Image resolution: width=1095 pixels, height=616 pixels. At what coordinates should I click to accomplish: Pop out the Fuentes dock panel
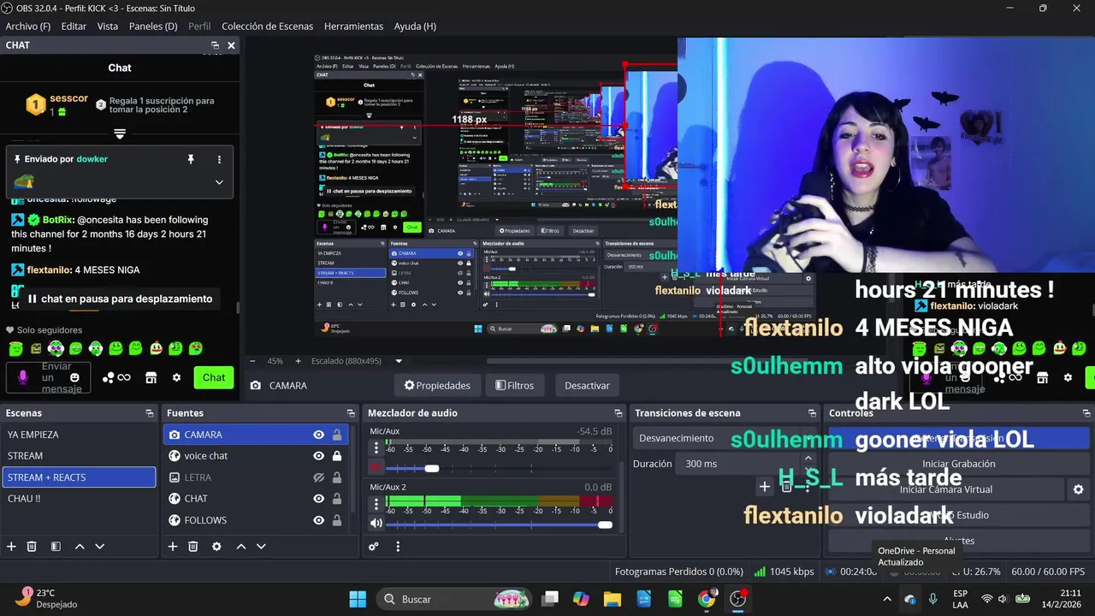tap(351, 413)
